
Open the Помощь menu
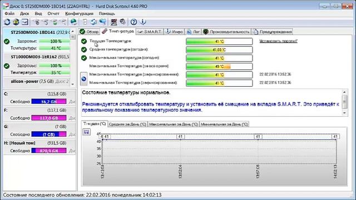(x=107, y=13)
